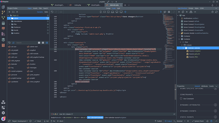Enable the Use Constraint checkbox
Viewport: 219px width, 123px height.
click(181, 99)
